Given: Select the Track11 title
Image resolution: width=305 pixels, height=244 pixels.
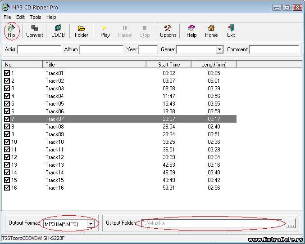Looking at the screenshot, I should (x=55, y=150).
